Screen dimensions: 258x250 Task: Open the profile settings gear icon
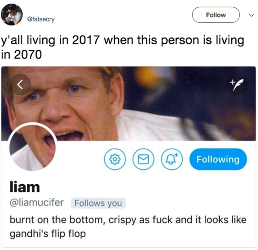(114, 159)
